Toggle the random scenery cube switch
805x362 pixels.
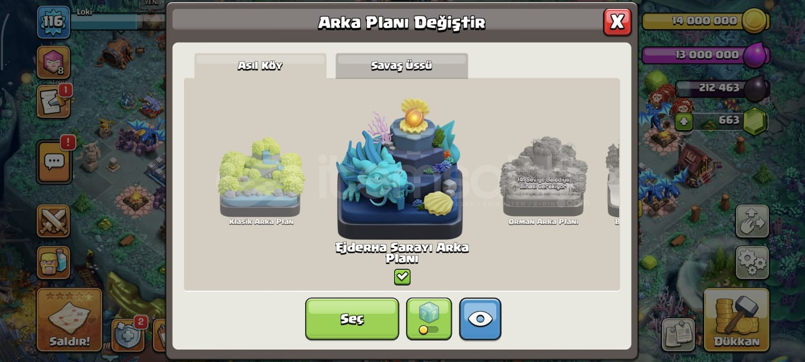429,319
